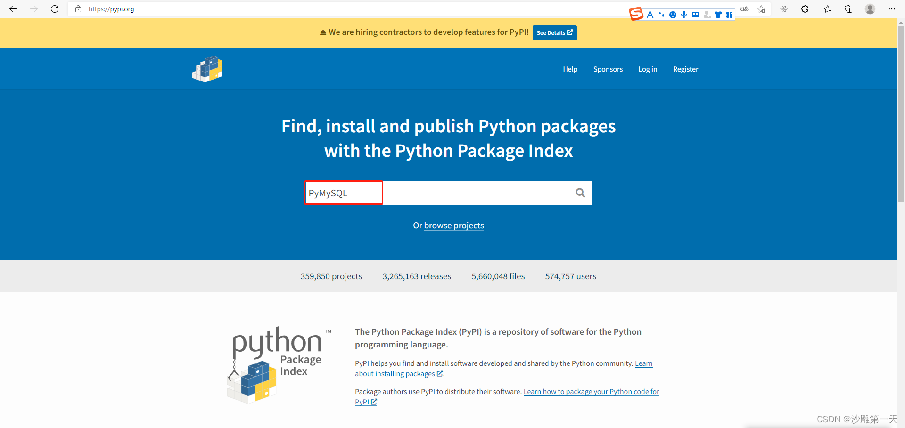This screenshot has width=905, height=428.
Task: Click the Find, install and publish heading
Action: 448,138
